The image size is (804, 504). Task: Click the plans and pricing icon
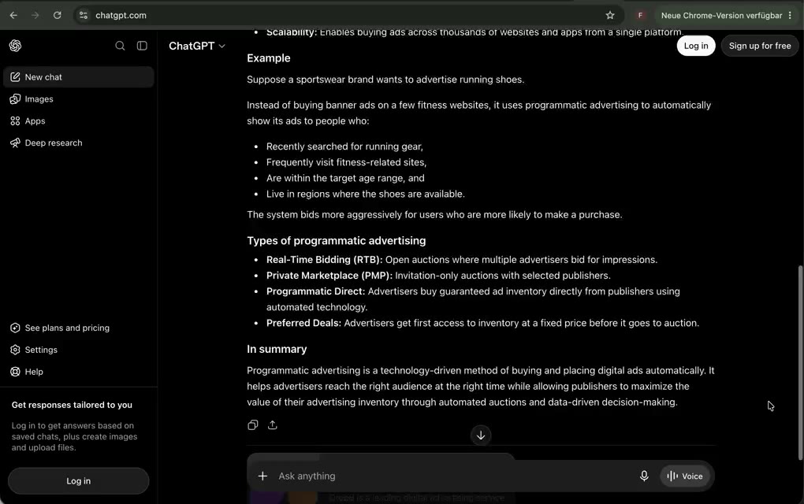[x=16, y=328]
